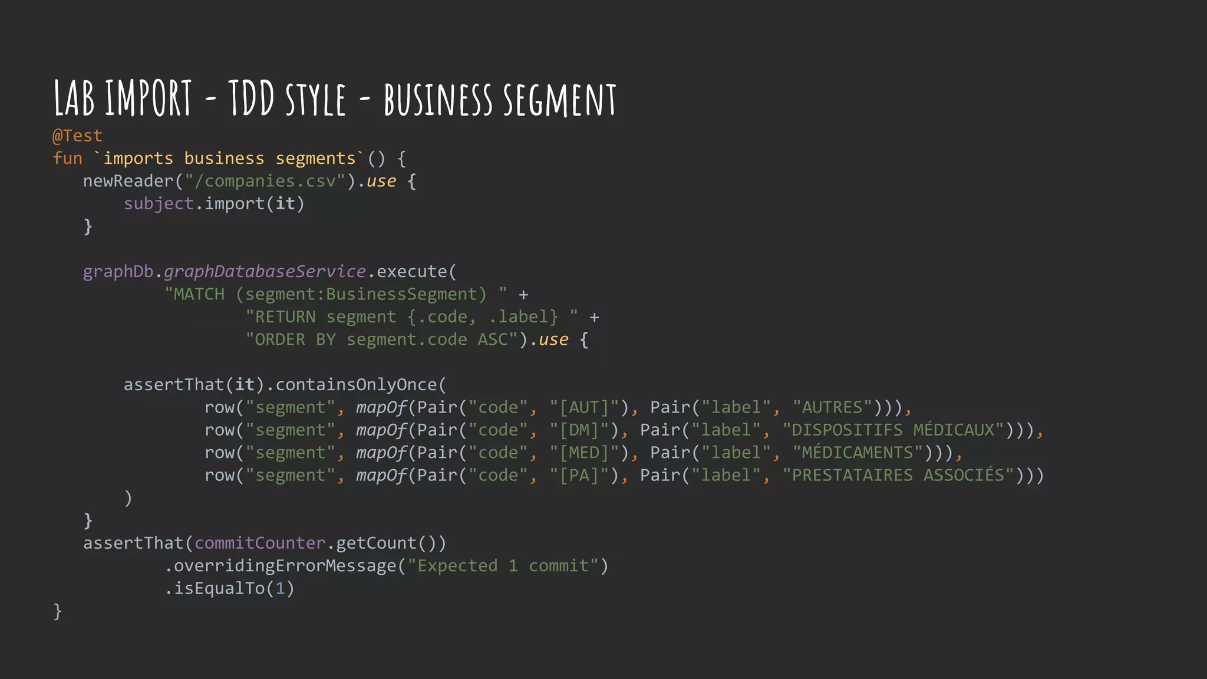Click mapOf in the [AUT] row
Screen dimensions: 1207x679
(382, 408)
